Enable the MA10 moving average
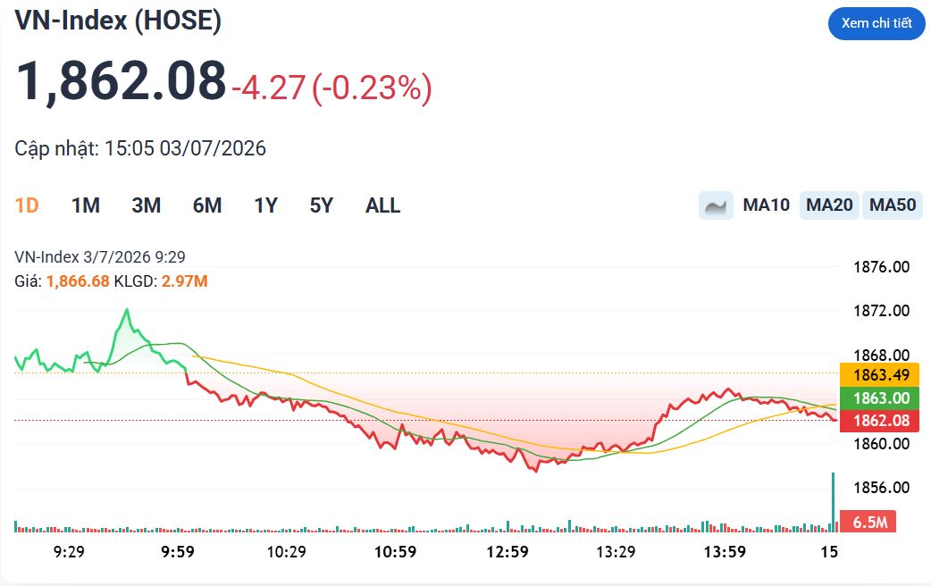The width and height of the screenshot is (931, 586). [766, 205]
